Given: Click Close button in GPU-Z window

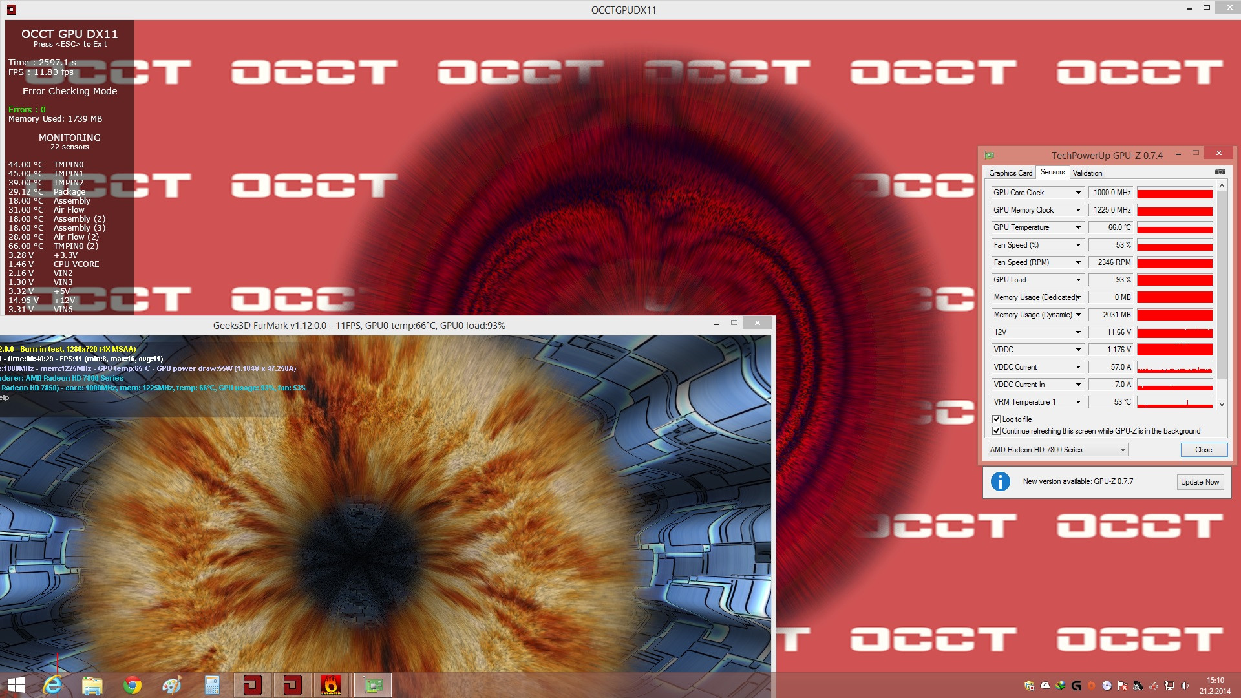Looking at the screenshot, I should click(1204, 449).
